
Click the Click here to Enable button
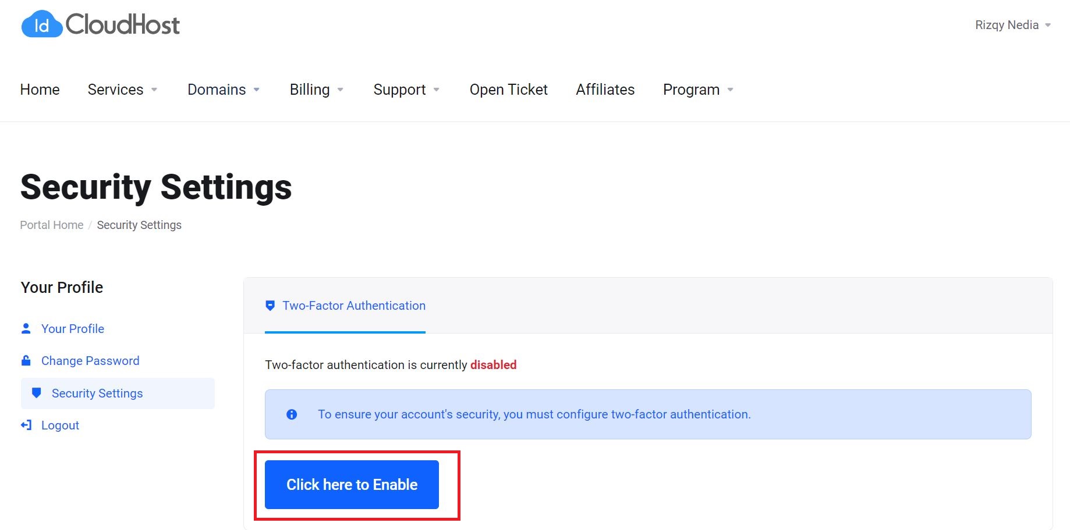click(352, 484)
